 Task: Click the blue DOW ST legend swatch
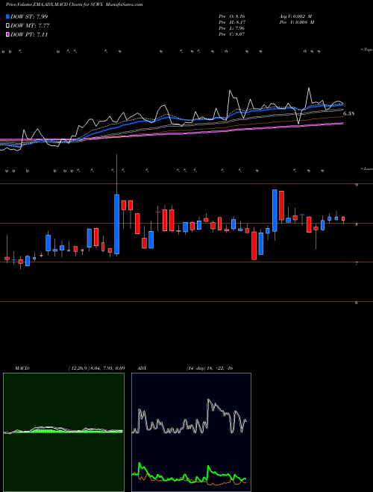pyautogui.click(x=7, y=16)
